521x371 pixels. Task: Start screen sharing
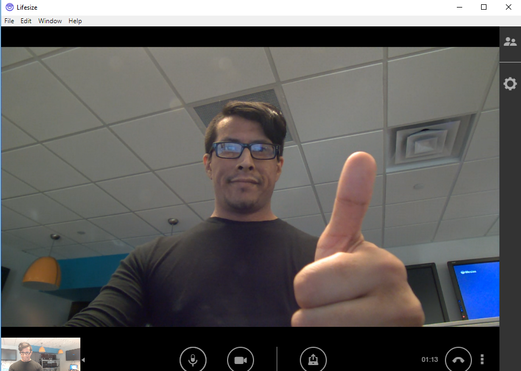click(313, 359)
